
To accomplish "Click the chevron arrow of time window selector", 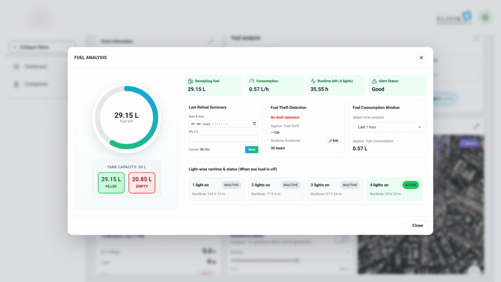I will click(x=419, y=127).
